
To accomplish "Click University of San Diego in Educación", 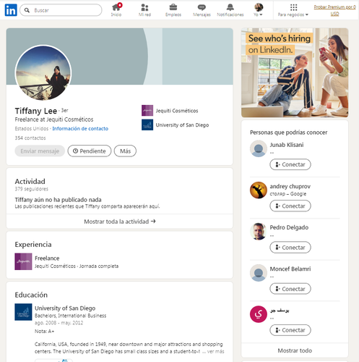I will (65, 308).
